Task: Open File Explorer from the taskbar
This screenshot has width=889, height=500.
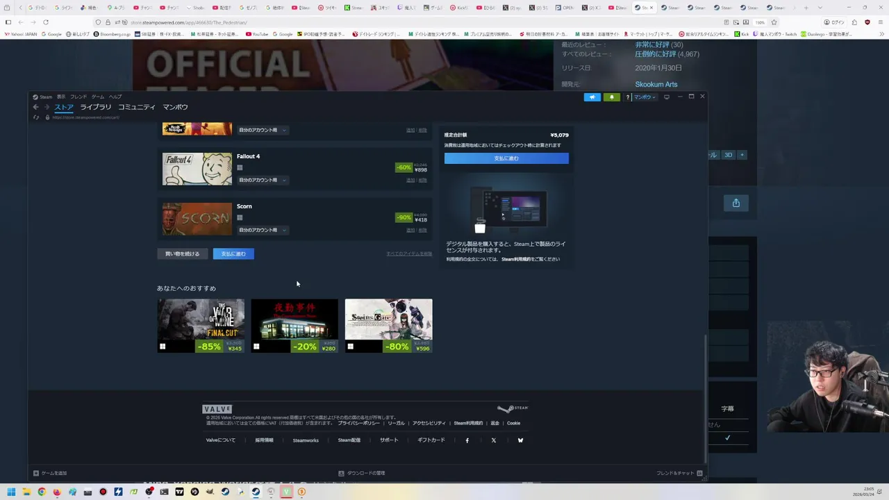Action: tap(26, 492)
